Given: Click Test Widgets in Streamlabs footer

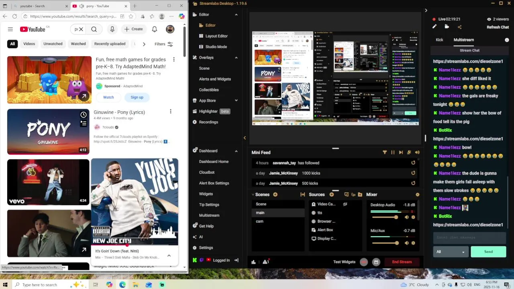Looking at the screenshot, I should point(344,262).
